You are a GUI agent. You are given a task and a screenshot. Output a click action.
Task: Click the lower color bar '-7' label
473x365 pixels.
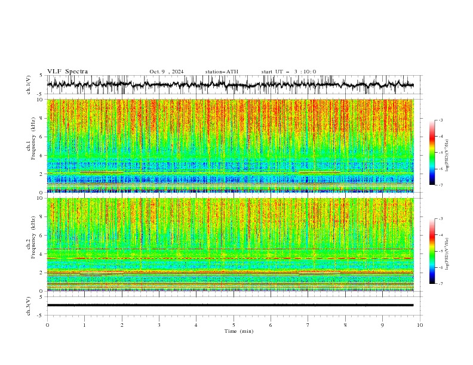[441, 283]
